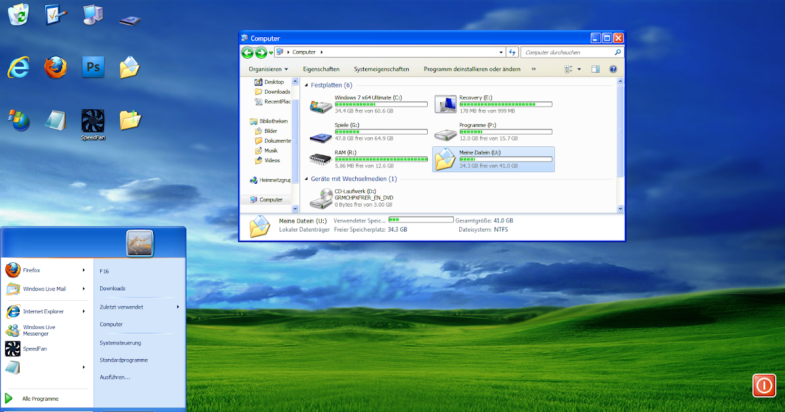The height and width of the screenshot is (412, 785).
Task: Show more toolbar commands via the » chevron
Action: coord(534,69)
